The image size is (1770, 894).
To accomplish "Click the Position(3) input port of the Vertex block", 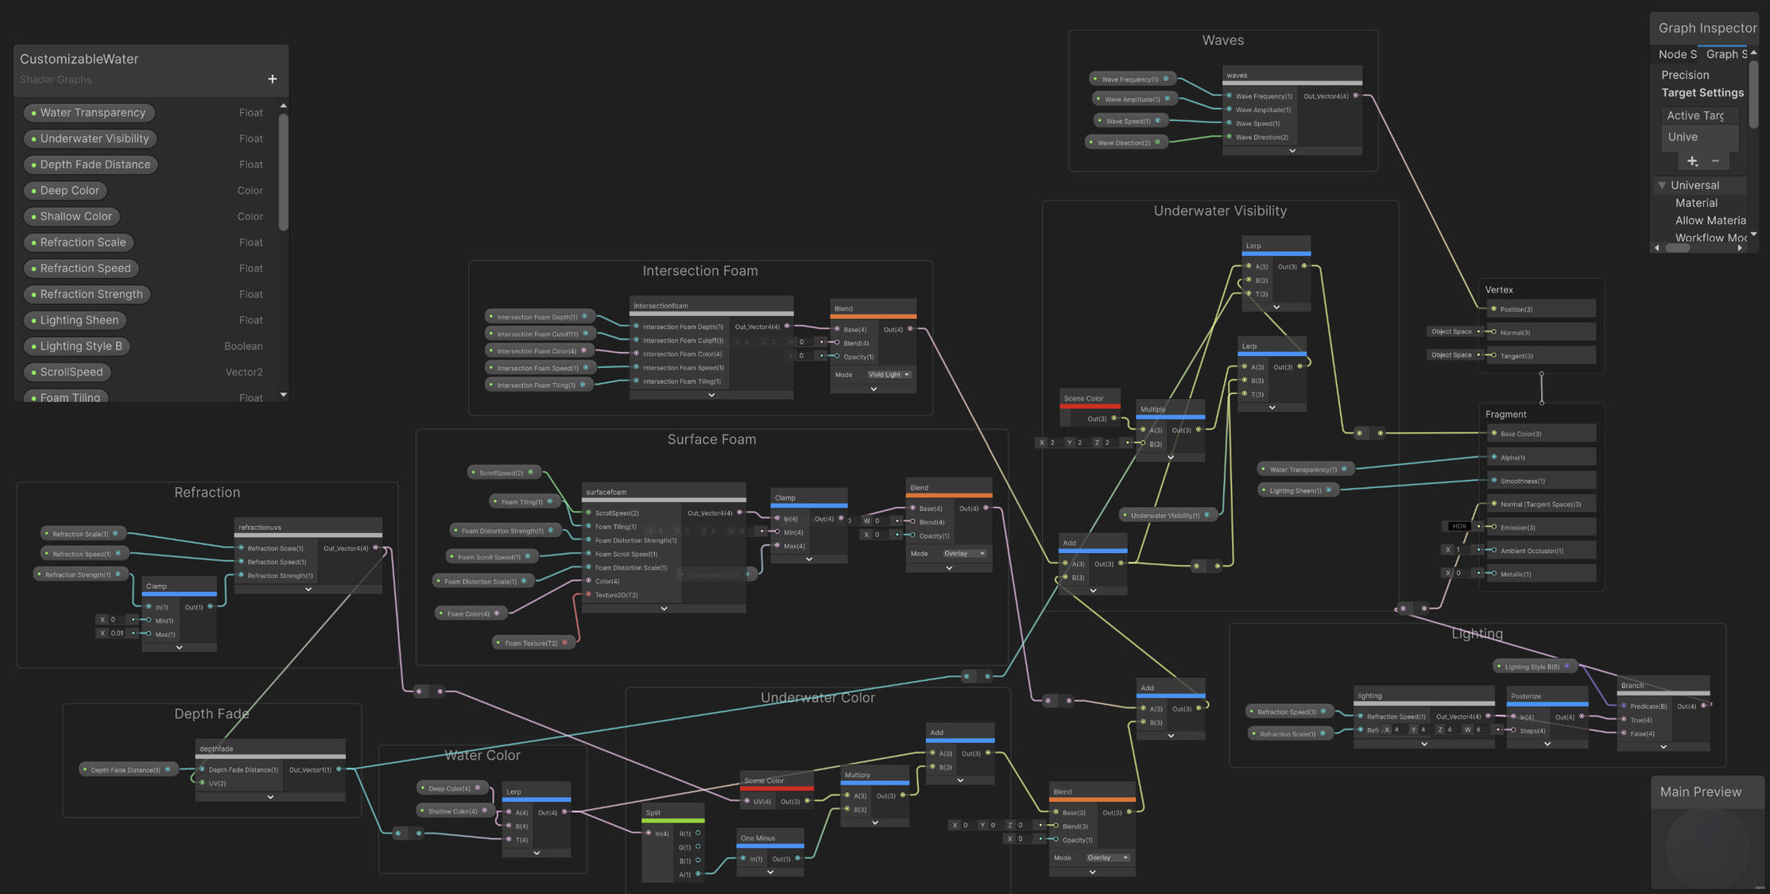I will [1493, 309].
